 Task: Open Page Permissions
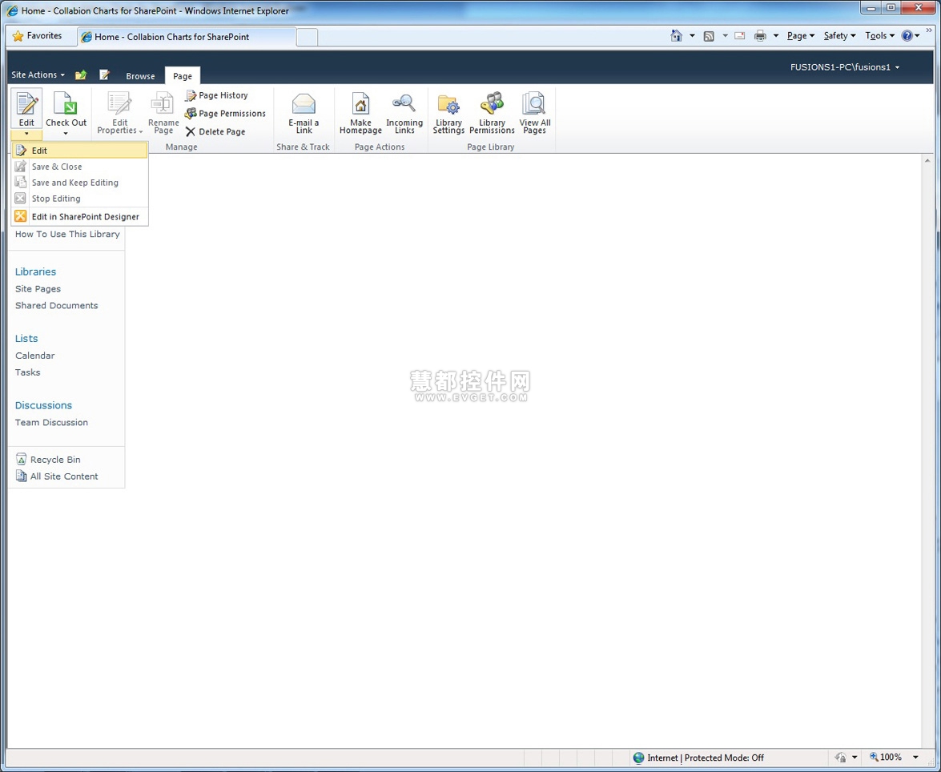coord(226,114)
